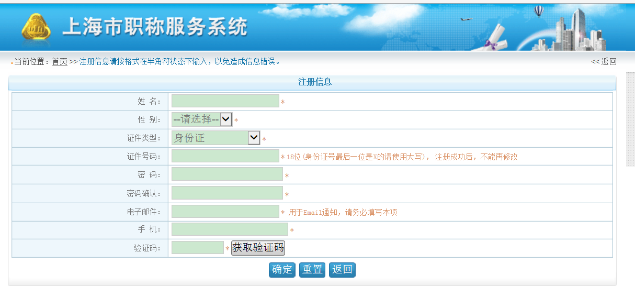Expand the 性别 gender dropdown
Viewport: 635px width, 286px height.
pyautogui.click(x=201, y=119)
